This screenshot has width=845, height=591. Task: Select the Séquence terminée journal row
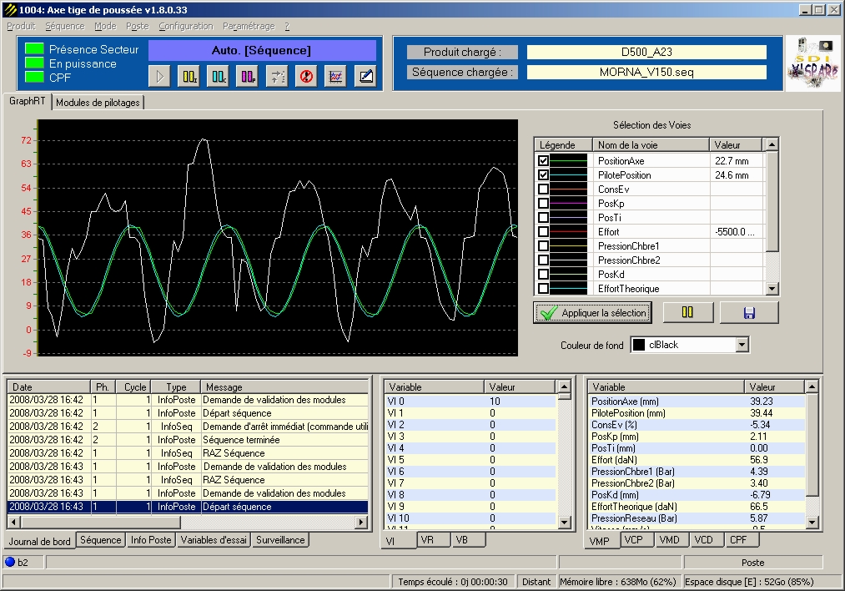point(188,439)
